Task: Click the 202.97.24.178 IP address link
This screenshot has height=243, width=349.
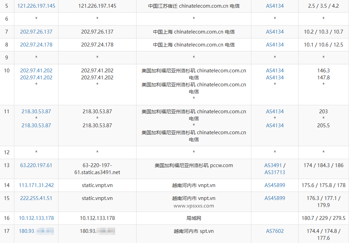Action: pyautogui.click(x=36, y=44)
